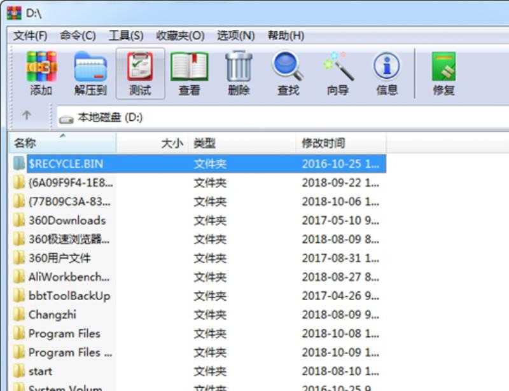Click the start folder icon
Viewport: 509px width, 391px height.
(x=19, y=371)
